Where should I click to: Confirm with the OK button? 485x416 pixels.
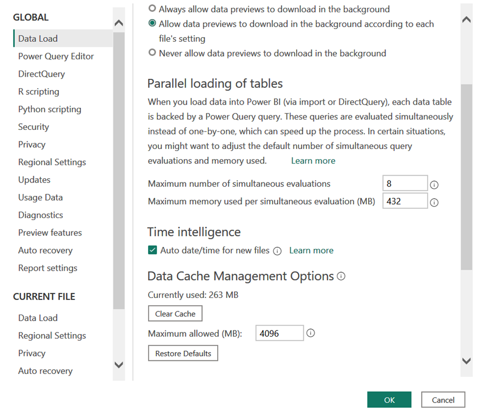(x=389, y=400)
